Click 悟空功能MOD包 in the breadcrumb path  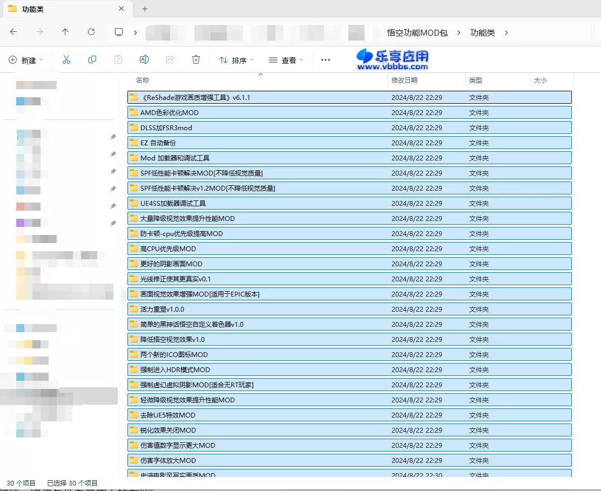[x=417, y=32]
